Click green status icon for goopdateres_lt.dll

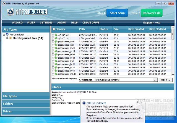[x=56, y=61]
